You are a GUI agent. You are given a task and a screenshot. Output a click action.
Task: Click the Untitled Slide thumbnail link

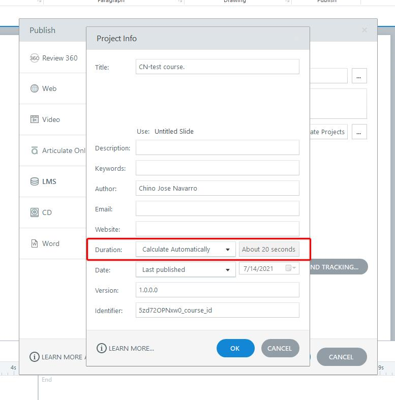pos(174,131)
